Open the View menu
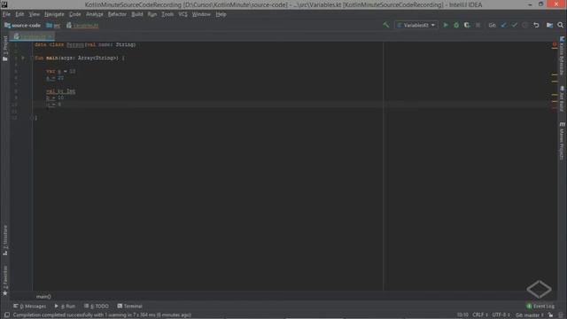 tap(34, 14)
